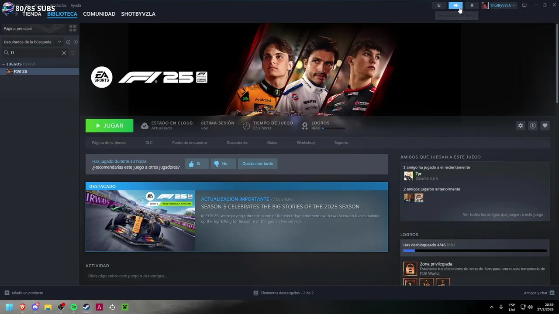Add F1 25 to favorites heart icon
Screen dimensions: 559x314
click(x=545, y=126)
